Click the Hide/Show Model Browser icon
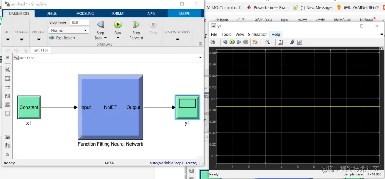385x179 pixels. pyautogui.click(x=7, y=58)
